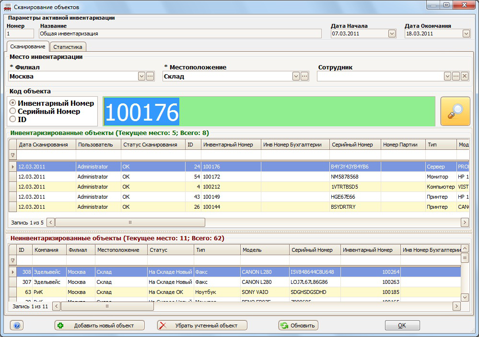Click ellipsis button next to Филиал field
The height and width of the screenshot is (337, 479).
tap(150, 76)
